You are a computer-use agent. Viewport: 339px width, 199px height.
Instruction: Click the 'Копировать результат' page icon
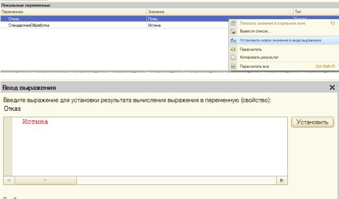click(233, 57)
